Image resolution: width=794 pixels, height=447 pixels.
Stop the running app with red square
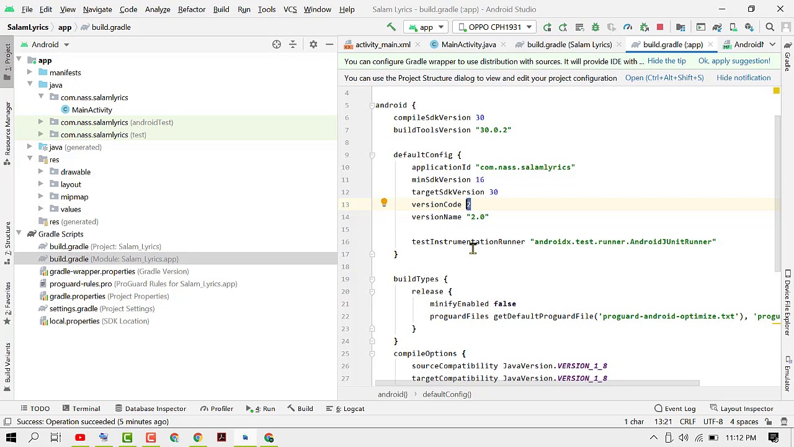(660, 27)
